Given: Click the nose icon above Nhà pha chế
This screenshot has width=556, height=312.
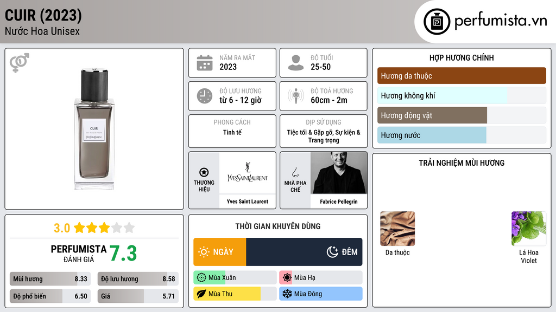Looking at the screenshot, I should [x=295, y=172].
